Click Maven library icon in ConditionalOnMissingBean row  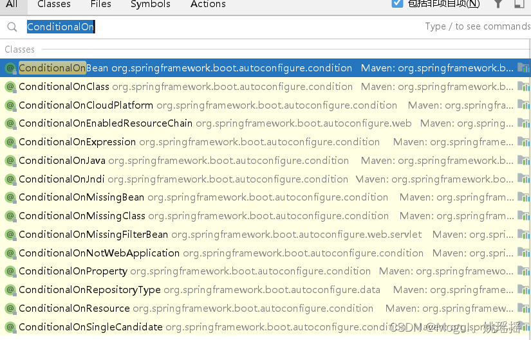tap(523, 197)
